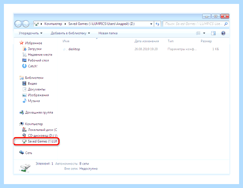
Task: Click the Недавние места icon
Action: point(24,54)
